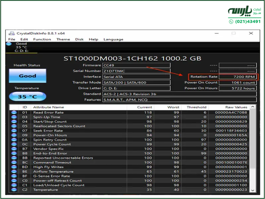Select the Load/Unload Cycle Count attribute name
265x199 pixels.
click(59, 185)
